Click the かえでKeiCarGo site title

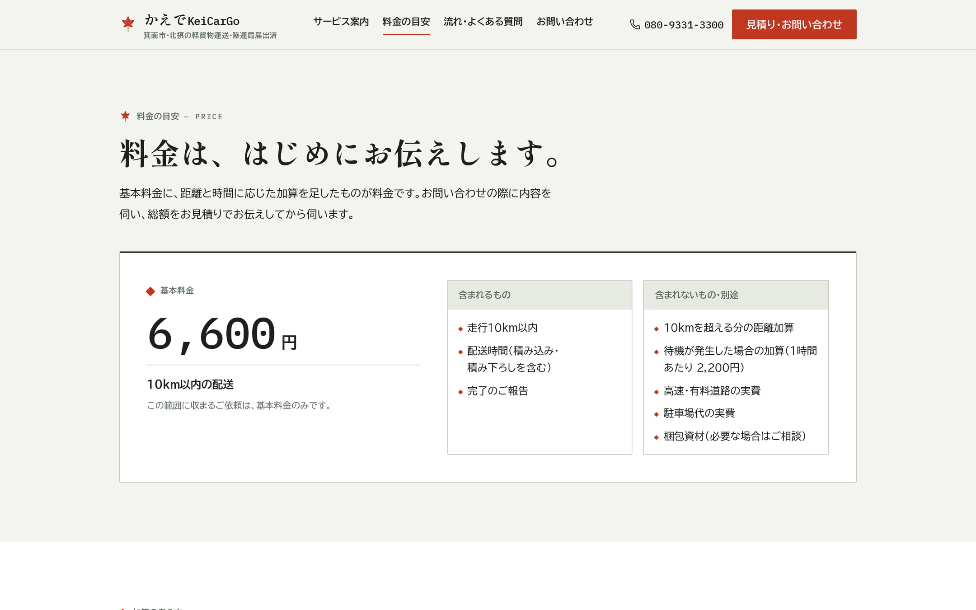(192, 20)
